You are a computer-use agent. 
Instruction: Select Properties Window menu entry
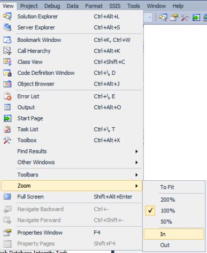point(72,233)
